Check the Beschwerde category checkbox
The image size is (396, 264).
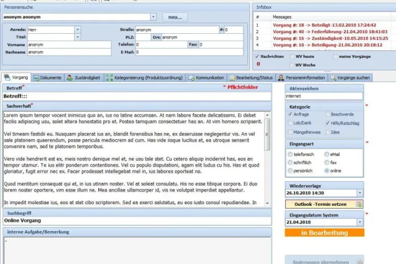327,114
